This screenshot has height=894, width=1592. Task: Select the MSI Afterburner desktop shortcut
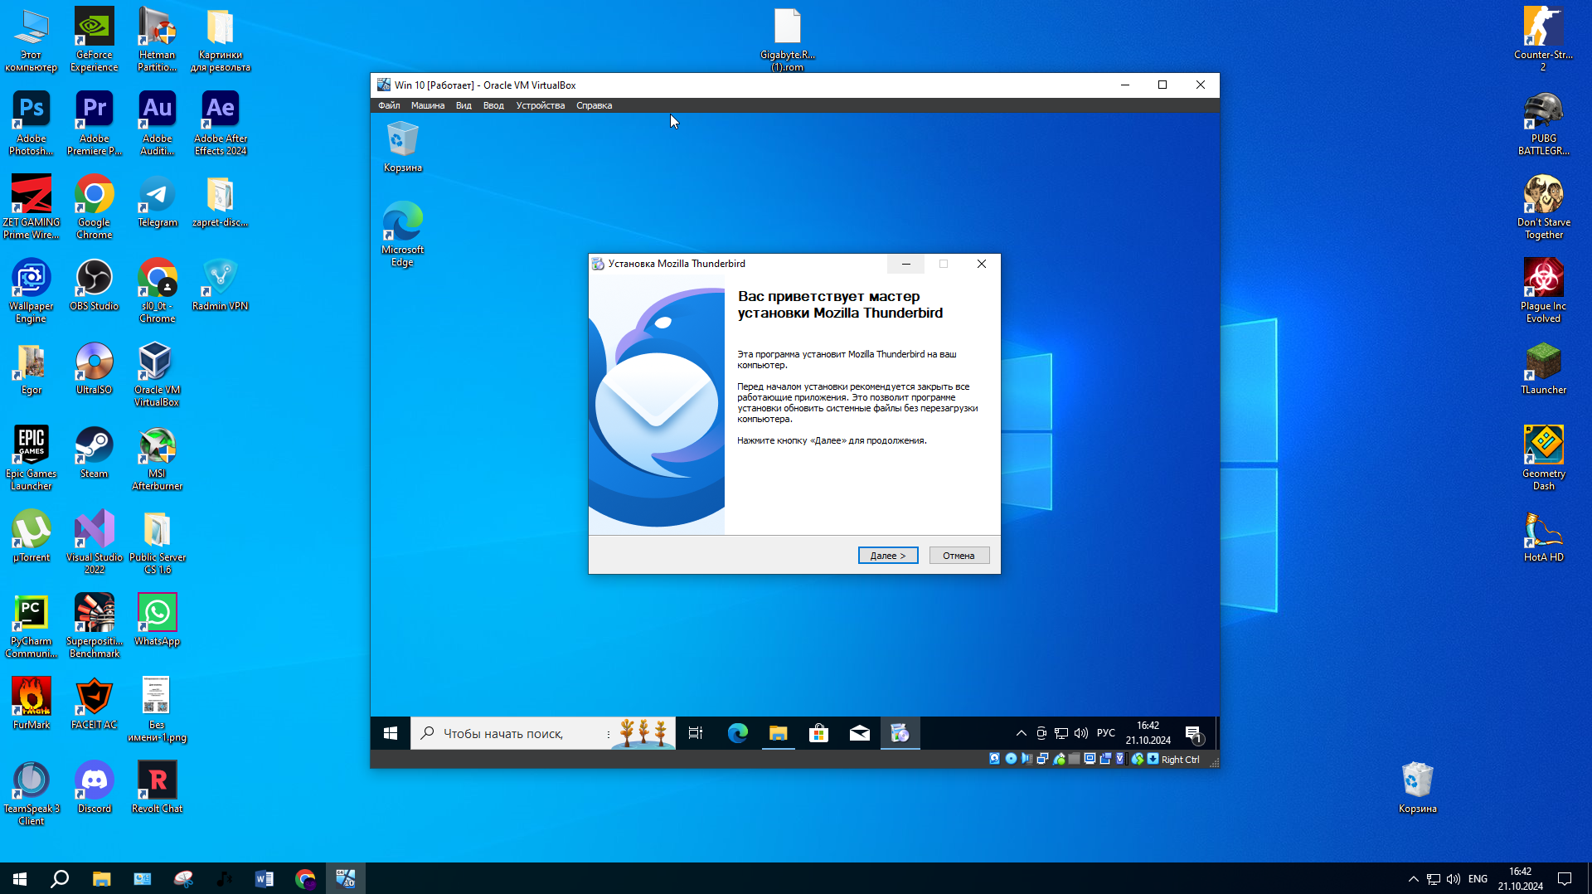click(157, 458)
